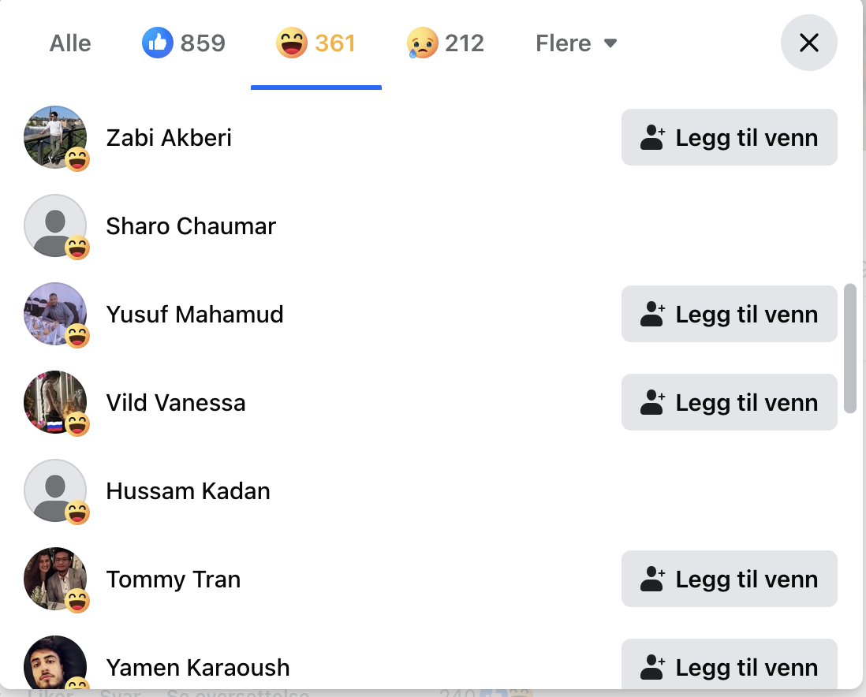Switch to the 212 Sad reactions tab

click(446, 43)
